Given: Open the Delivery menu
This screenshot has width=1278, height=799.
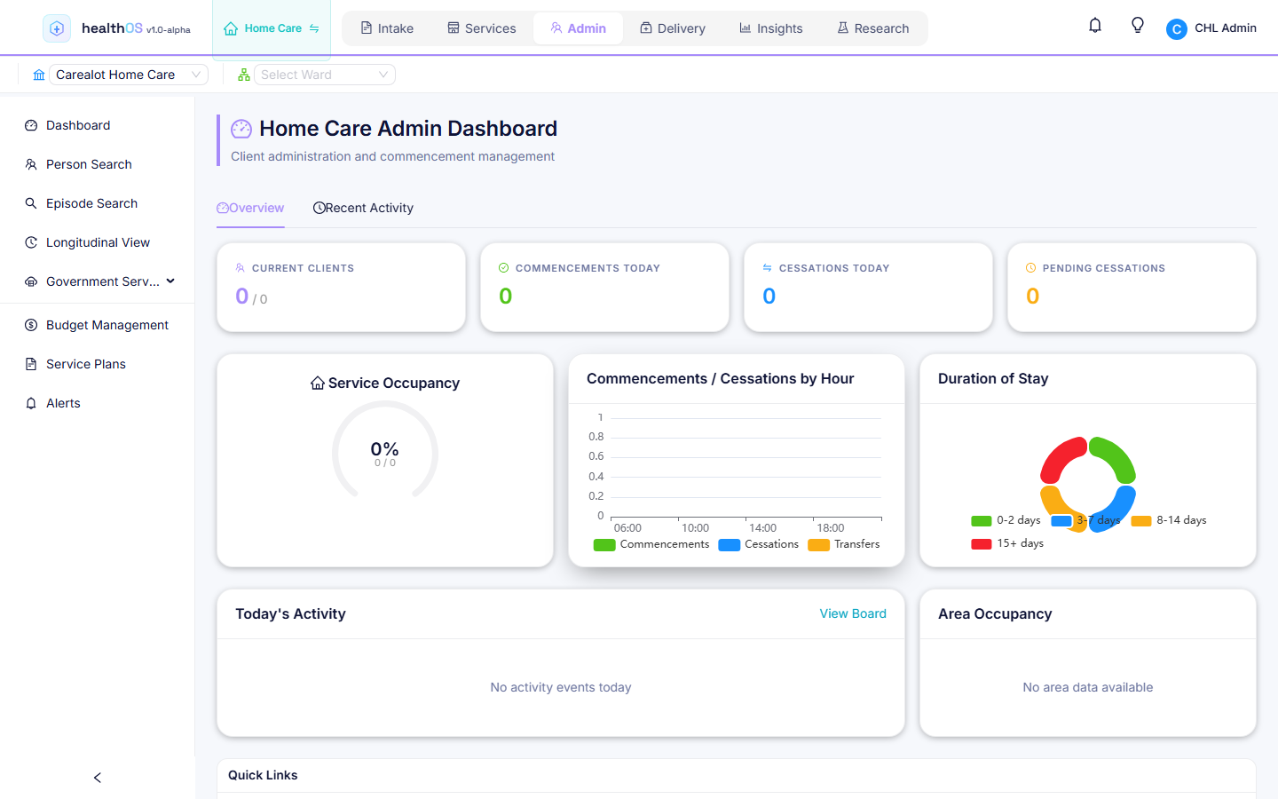Looking at the screenshot, I should (673, 28).
